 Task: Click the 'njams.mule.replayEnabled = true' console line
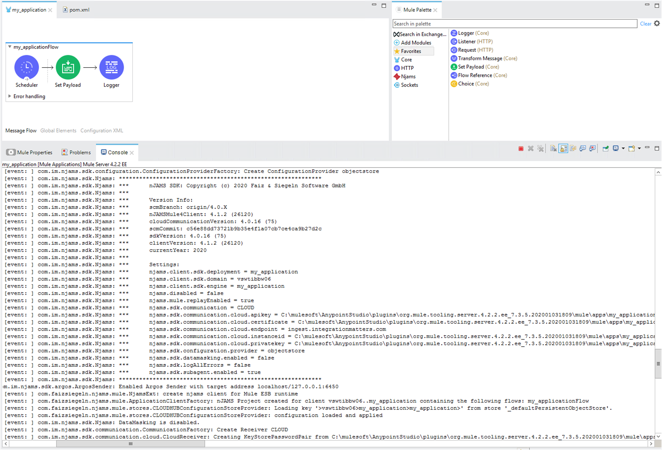coord(201,301)
